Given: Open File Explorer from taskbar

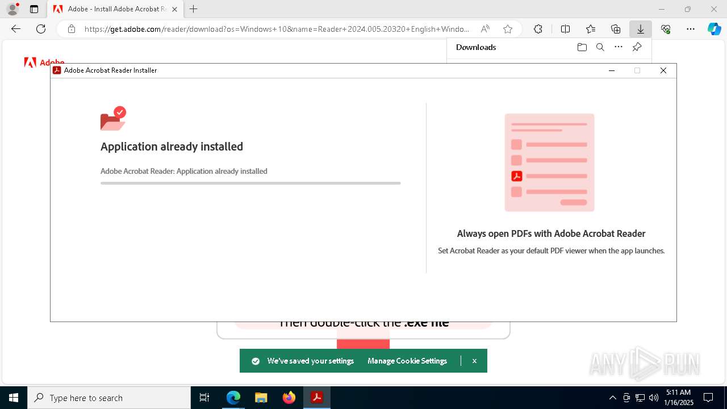Looking at the screenshot, I should click(x=261, y=398).
